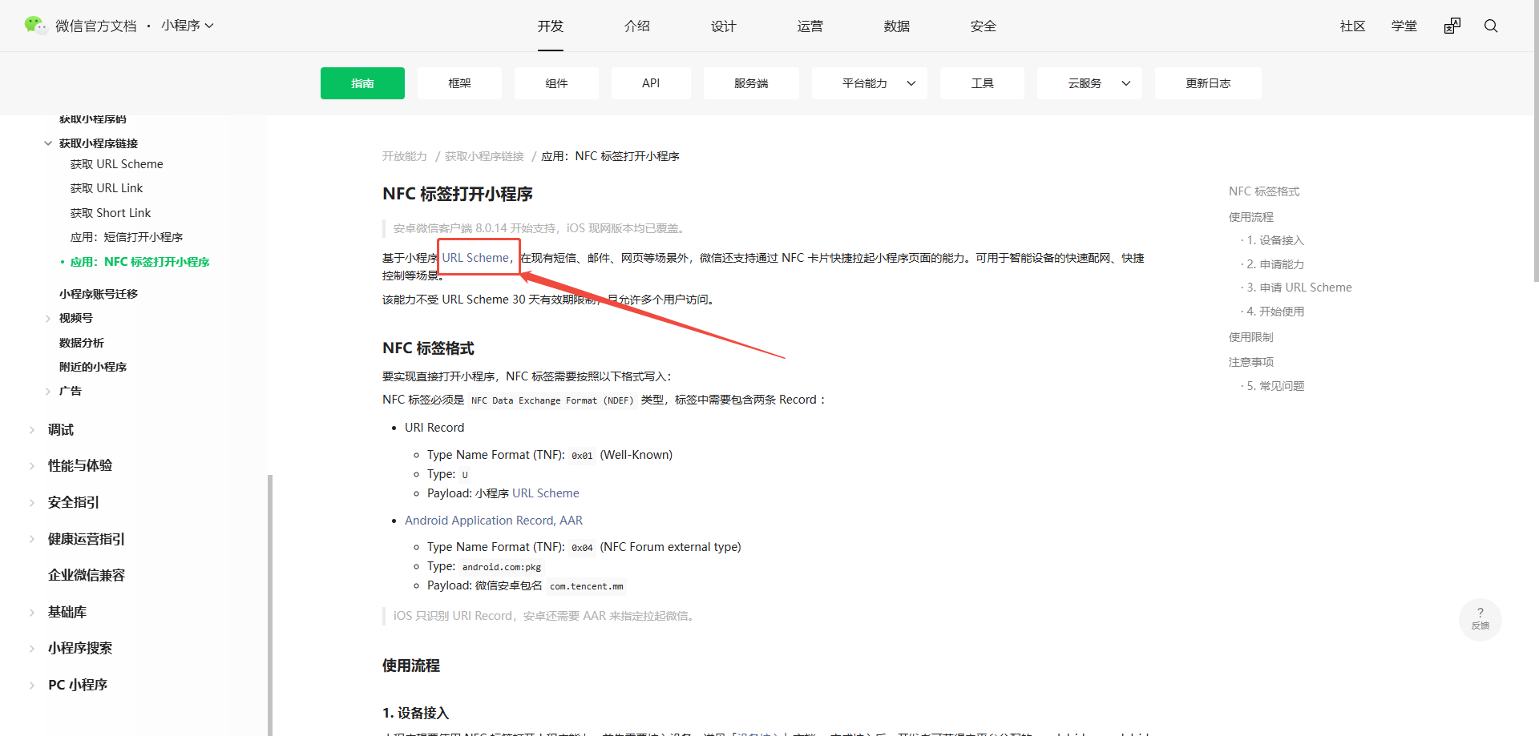This screenshot has width=1539, height=736.
Task: Click the page vertical scrollbar
Action: tap(1536, 141)
